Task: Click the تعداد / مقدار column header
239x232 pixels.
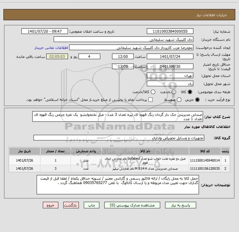Action: (56, 151)
